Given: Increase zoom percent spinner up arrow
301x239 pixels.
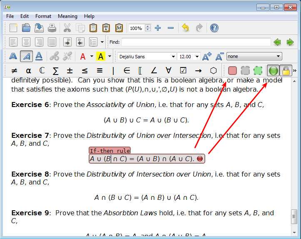Looking at the screenshot, I should (x=147, y=26).
